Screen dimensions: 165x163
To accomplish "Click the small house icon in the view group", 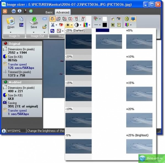I will (112, 19).
